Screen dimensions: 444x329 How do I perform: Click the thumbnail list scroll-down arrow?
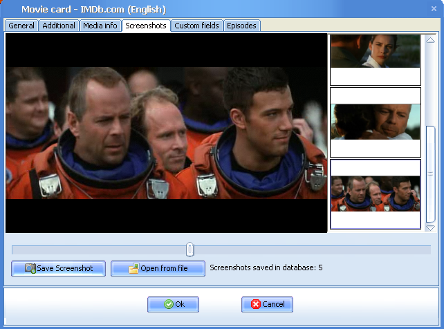(430, 227)
